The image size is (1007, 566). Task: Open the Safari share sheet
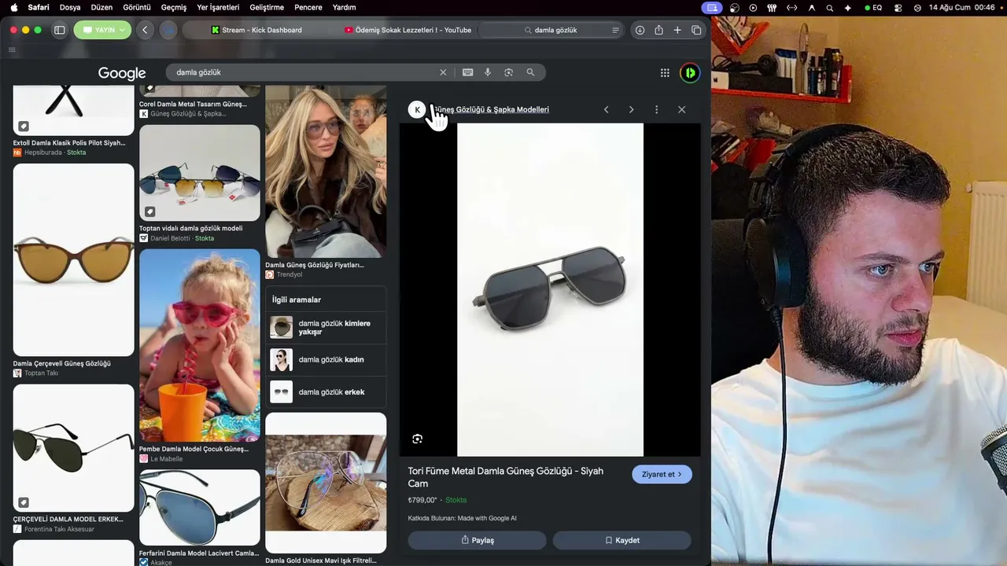[x=658, y=30]
